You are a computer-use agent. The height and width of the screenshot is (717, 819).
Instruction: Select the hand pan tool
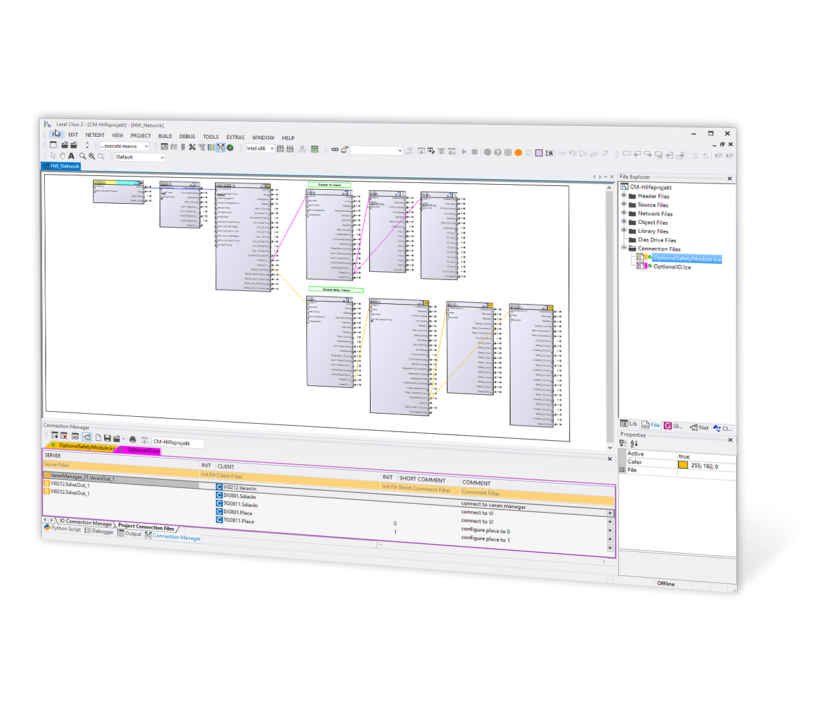click(62, 156)
